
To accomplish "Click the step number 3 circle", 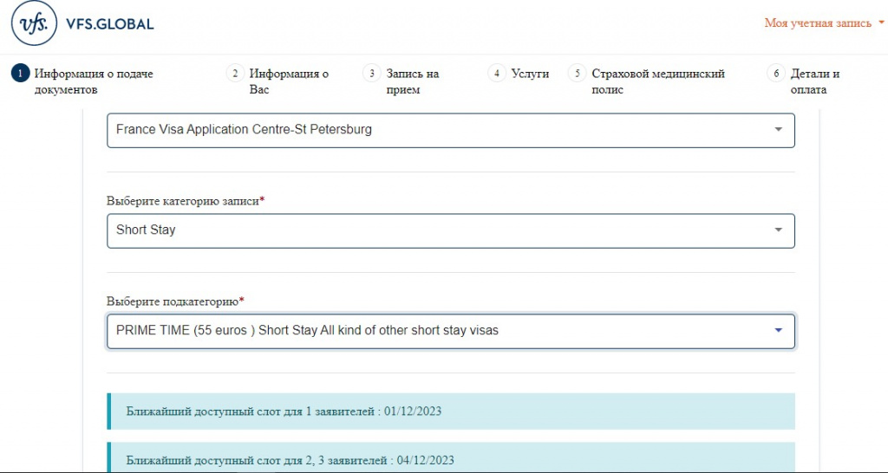I will pos(371,74).
